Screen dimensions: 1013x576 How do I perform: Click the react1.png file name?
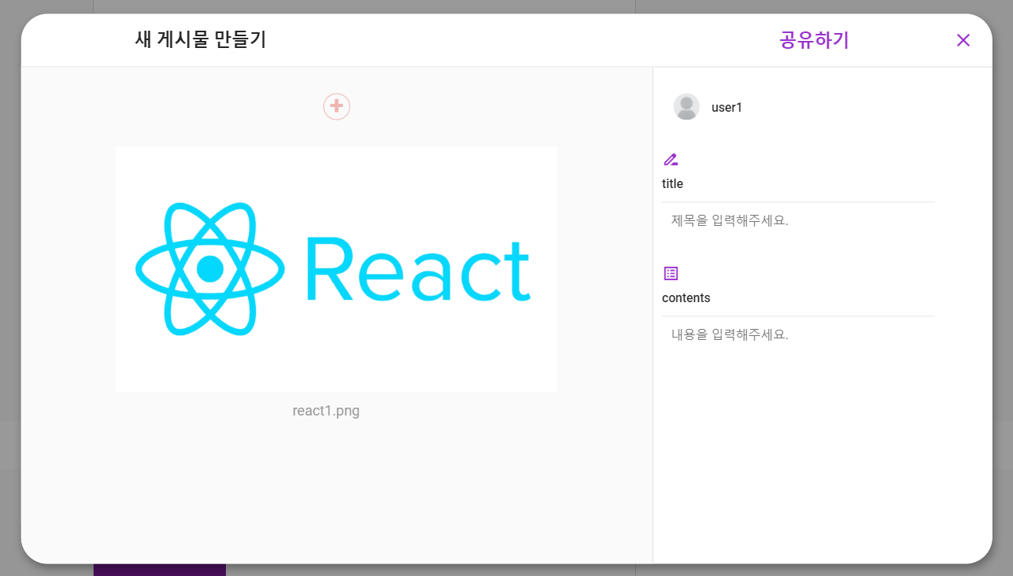tap(326, 411)
